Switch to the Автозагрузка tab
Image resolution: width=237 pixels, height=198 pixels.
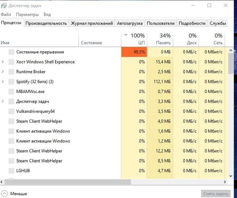coord(130,23)
